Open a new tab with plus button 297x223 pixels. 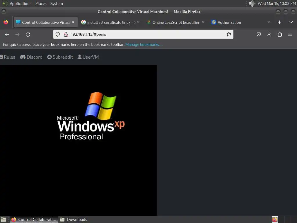click(279, 22)
